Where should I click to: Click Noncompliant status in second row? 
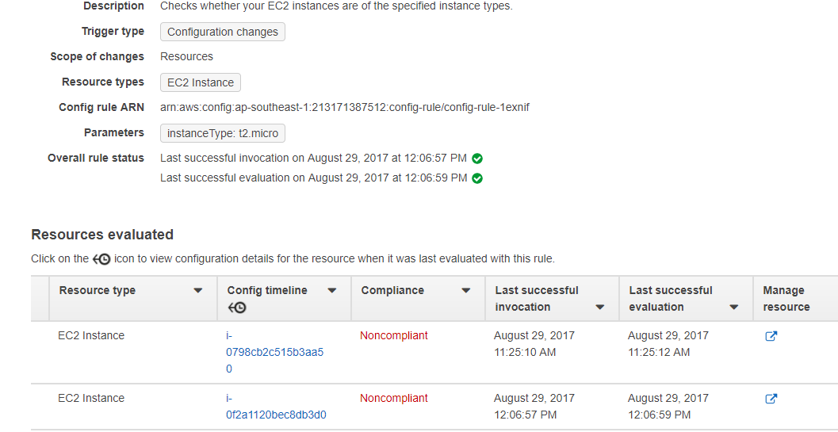[x=394, y=399]
